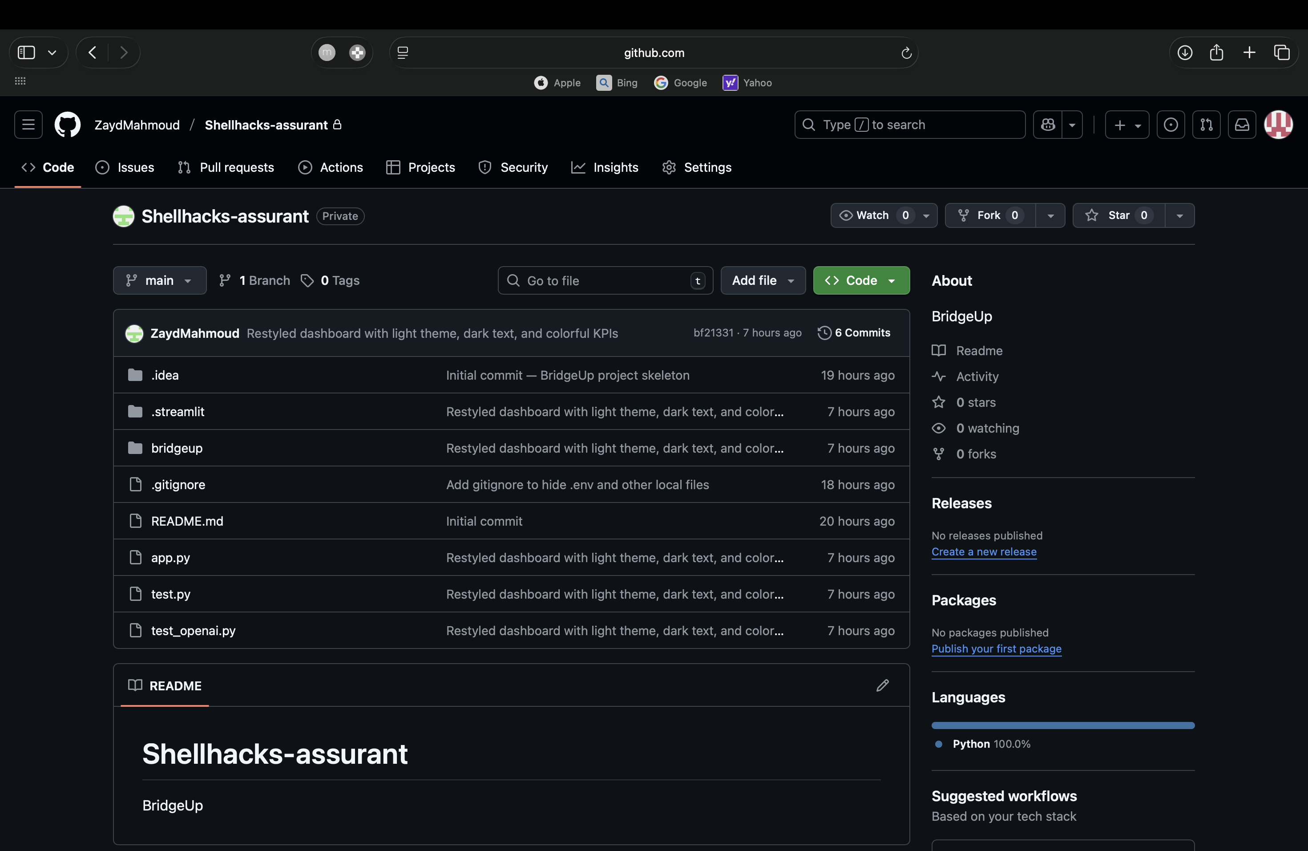Open the Insights tab
The image size is (1308, 851).
tap(605, 167)
